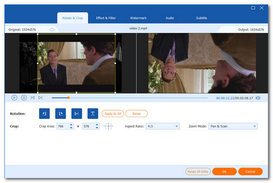The width and height of the screenshot is (273, 183).
Task: Play the video preview
Action: (14, 98)
